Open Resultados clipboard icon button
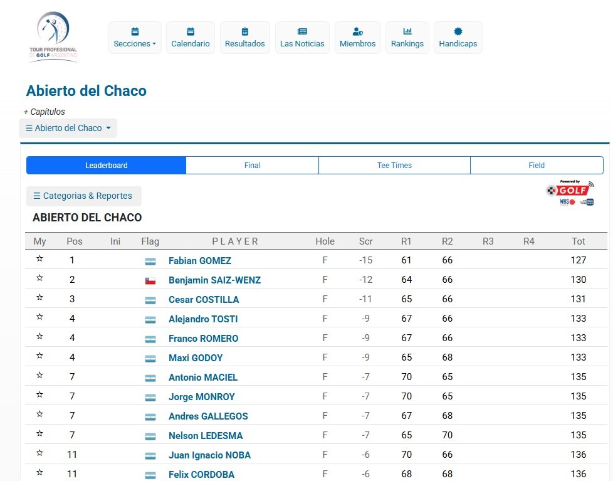613x481 pixels. pyautogui.click(x=245, y=38)
